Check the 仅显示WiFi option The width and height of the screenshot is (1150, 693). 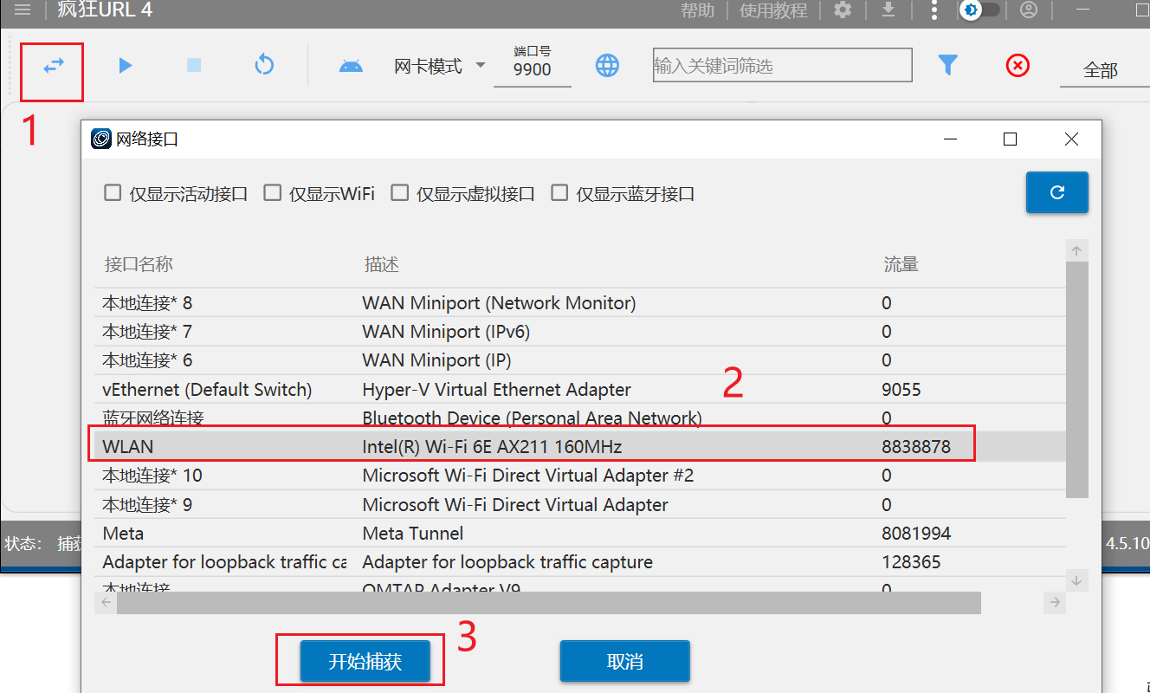(x=273, y=193)
